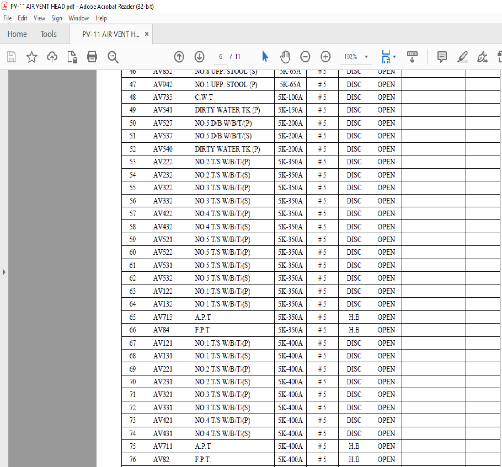Expand the fit page options dropdown
Screen dimensions: 502x467
pyautogui.click(x=394, y=57)
